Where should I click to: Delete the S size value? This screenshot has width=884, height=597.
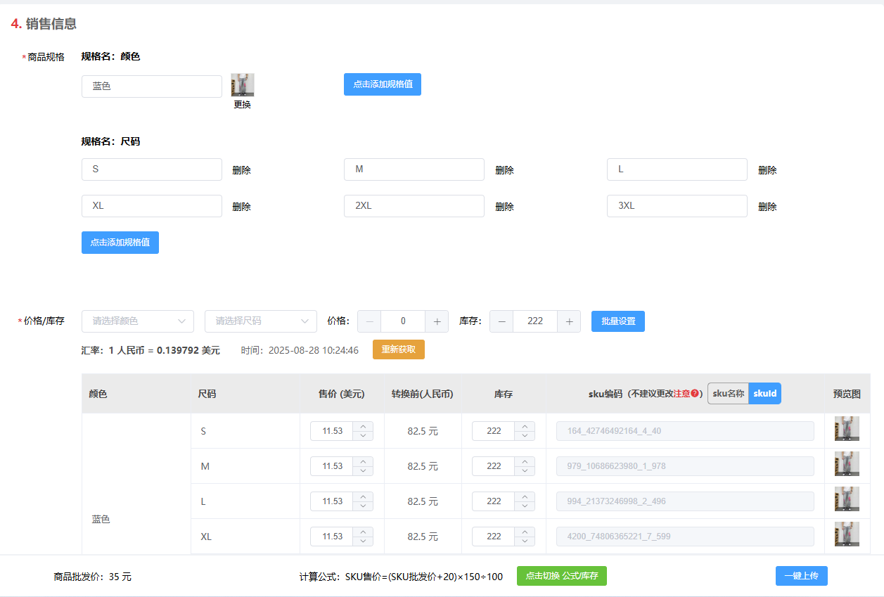tap(241, 170)
